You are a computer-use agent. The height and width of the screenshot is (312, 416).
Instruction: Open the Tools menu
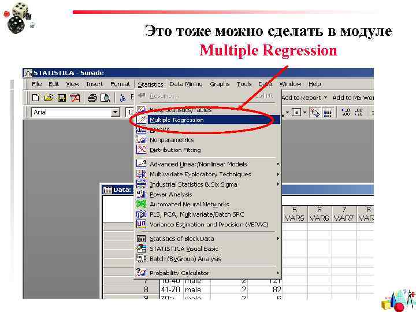click(x=244, y=84)
